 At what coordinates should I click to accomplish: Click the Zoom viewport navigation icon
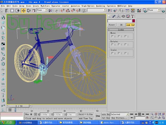tap(152, 114)
